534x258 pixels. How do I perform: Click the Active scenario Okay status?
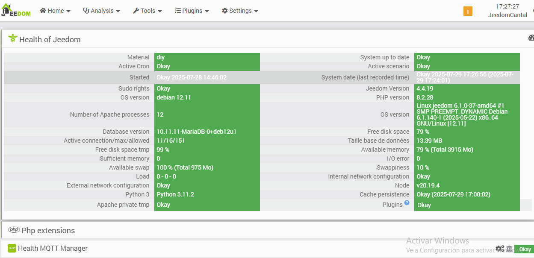click(x=423, y=66)
